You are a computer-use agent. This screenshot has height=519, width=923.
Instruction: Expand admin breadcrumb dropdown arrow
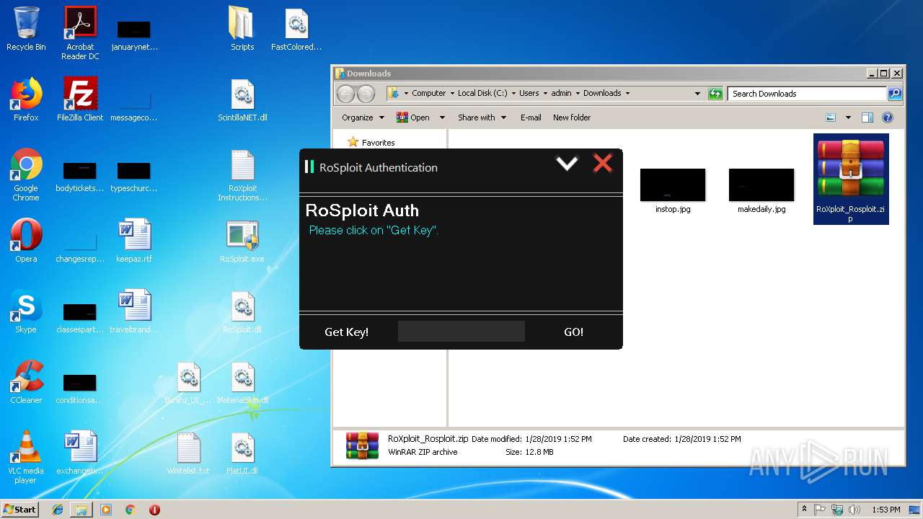tap(577, 93)
